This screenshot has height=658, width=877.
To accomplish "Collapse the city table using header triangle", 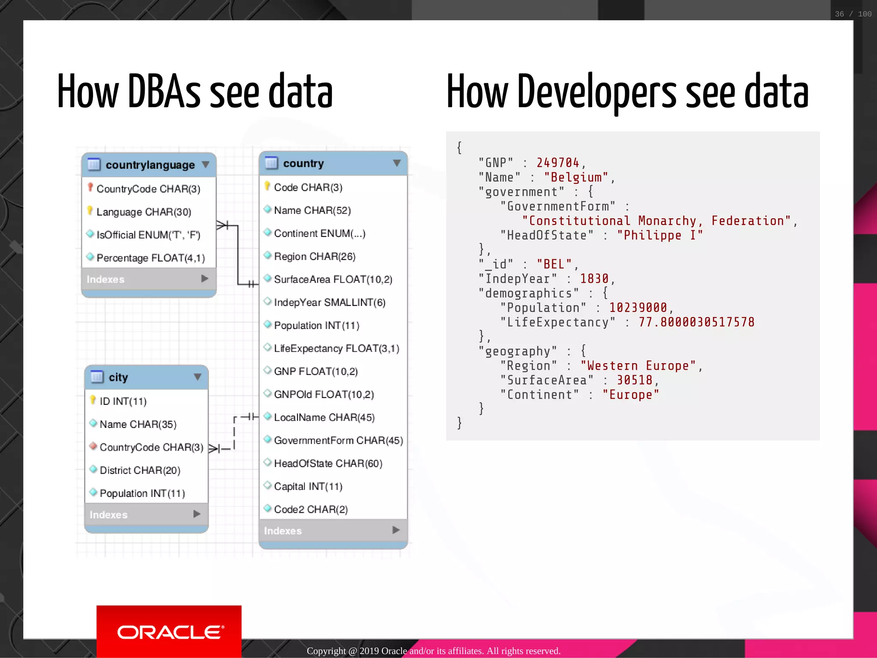I will [x=197, y=377].
